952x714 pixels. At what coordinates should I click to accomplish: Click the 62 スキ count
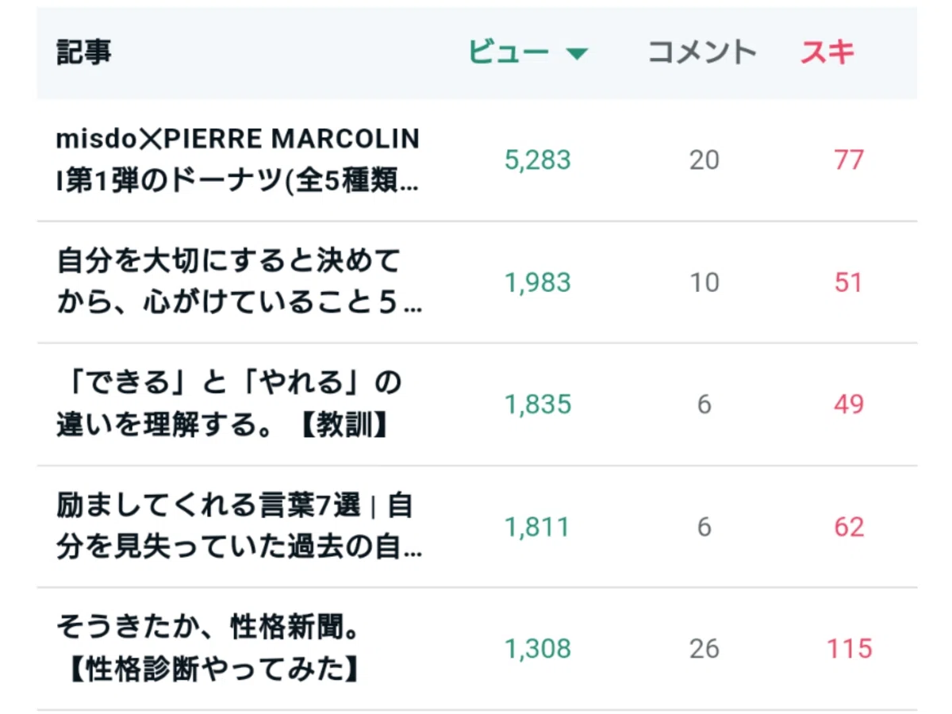tap(848, 528)
